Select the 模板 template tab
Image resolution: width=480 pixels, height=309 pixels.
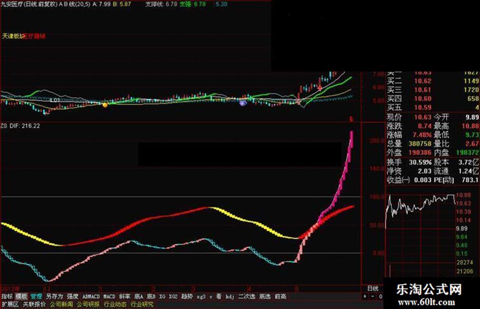[x=21, y=296]
